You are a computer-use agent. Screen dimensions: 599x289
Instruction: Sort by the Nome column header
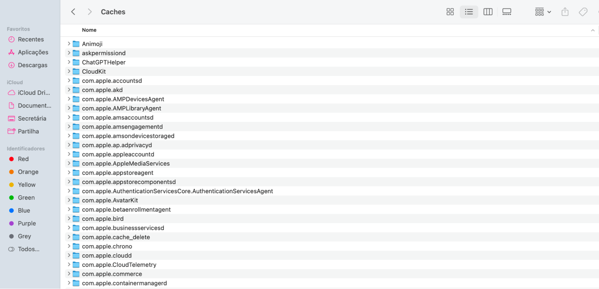click(89, 30)
